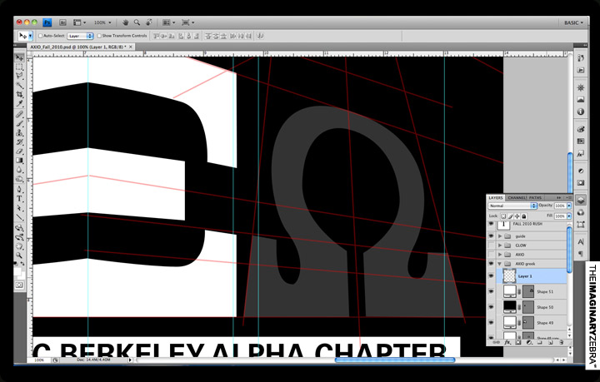This screenshot has height=382, width=600.
Task: Click the Hand tool in application bar
Action: pyautogui.click(x=124, y=22)
